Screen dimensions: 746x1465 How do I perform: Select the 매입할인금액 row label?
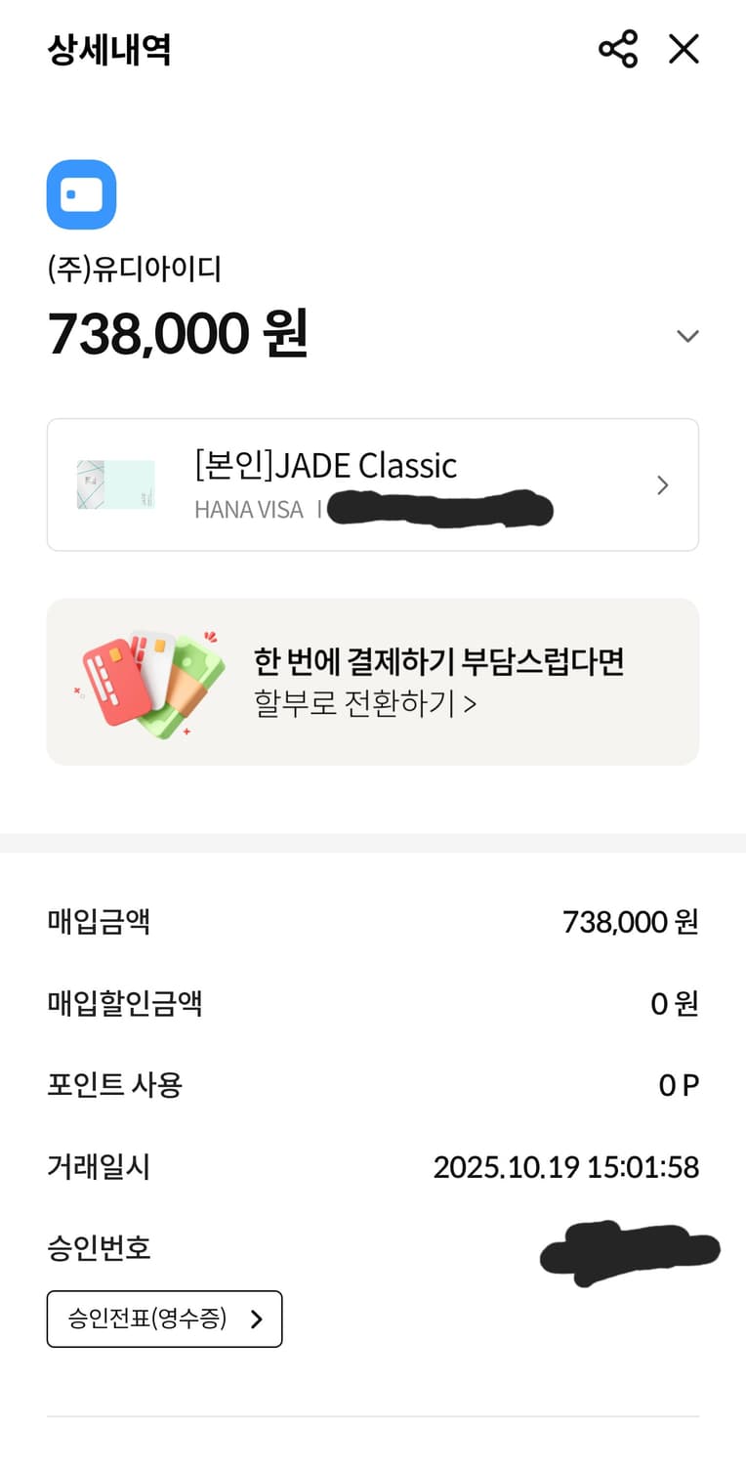pos(125,1003)
